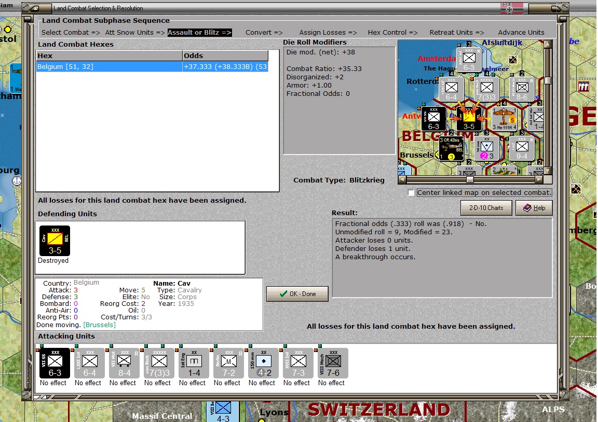Image resolution: width=598 pixels, height=422 pixels.
Task: Click the Convert subphase step
Action: 264,32
